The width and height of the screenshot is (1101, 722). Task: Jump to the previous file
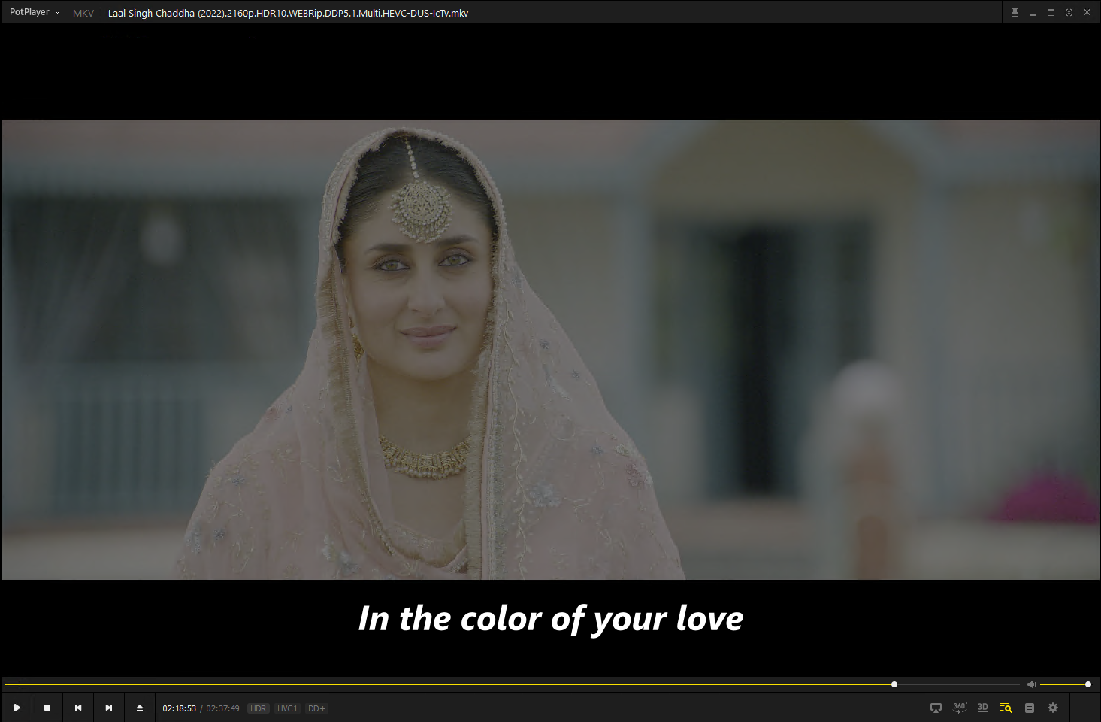78,708
